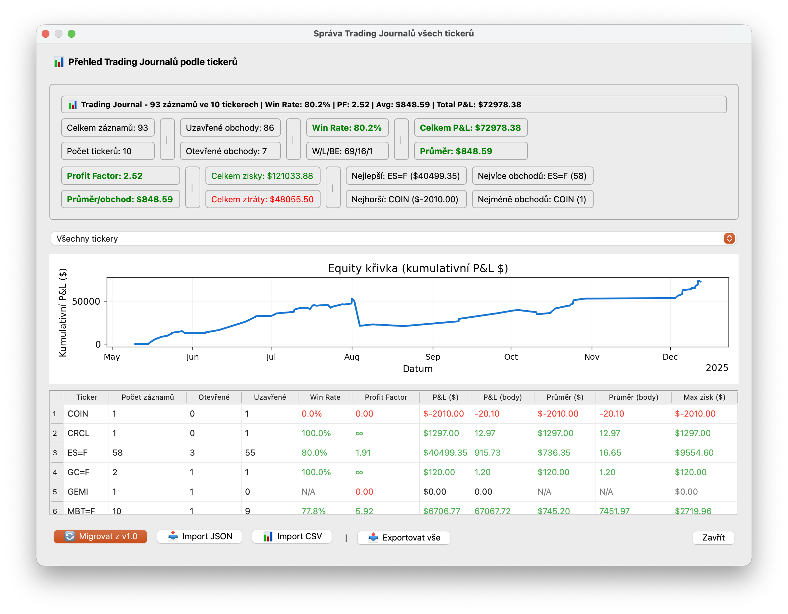Viewport: 788px width, 614px height.
Task: Click the Ticker column header
Action: pyautogui.click(x=86, y=397)
